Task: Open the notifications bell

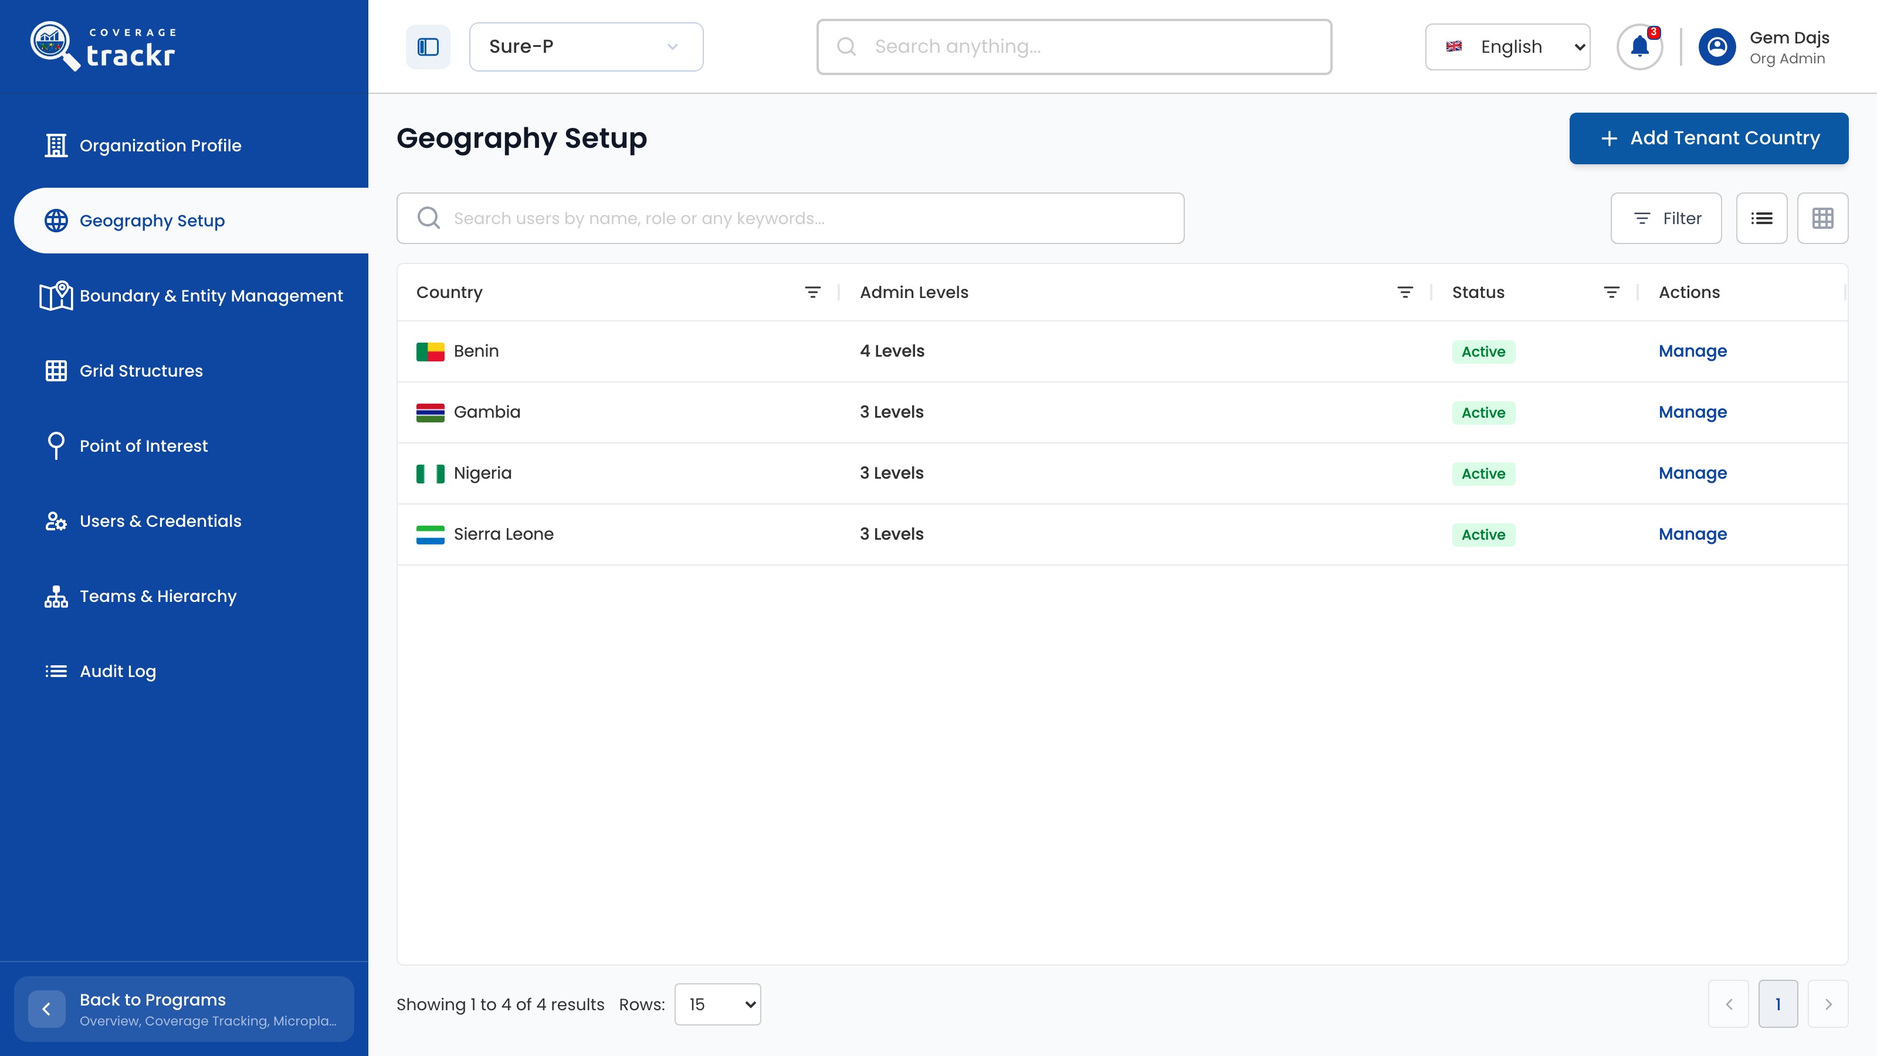Action: coord(1639,47)
